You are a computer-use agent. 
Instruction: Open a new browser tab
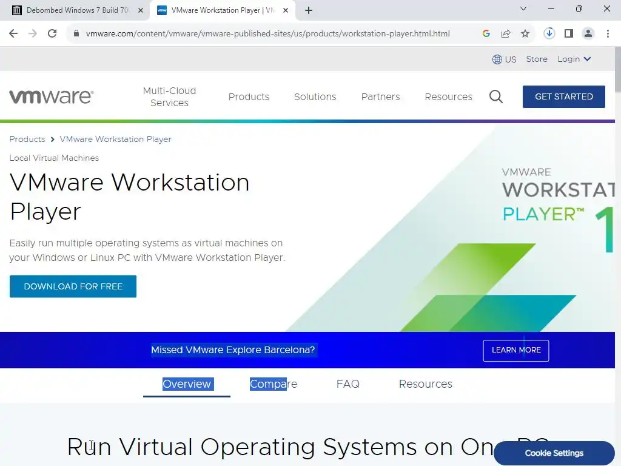(309, 10)
